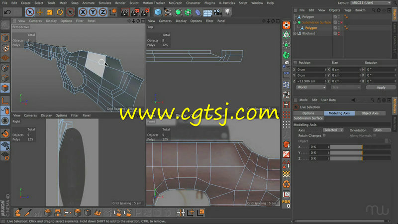Click the orange recycle icon in right strip
Screen dimensions: 398x224
tap(287, 184)
